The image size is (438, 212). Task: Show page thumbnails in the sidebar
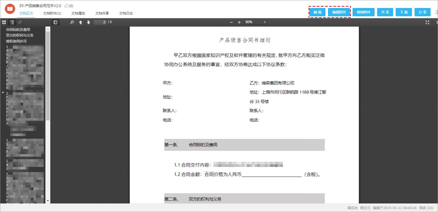[4, 22]
